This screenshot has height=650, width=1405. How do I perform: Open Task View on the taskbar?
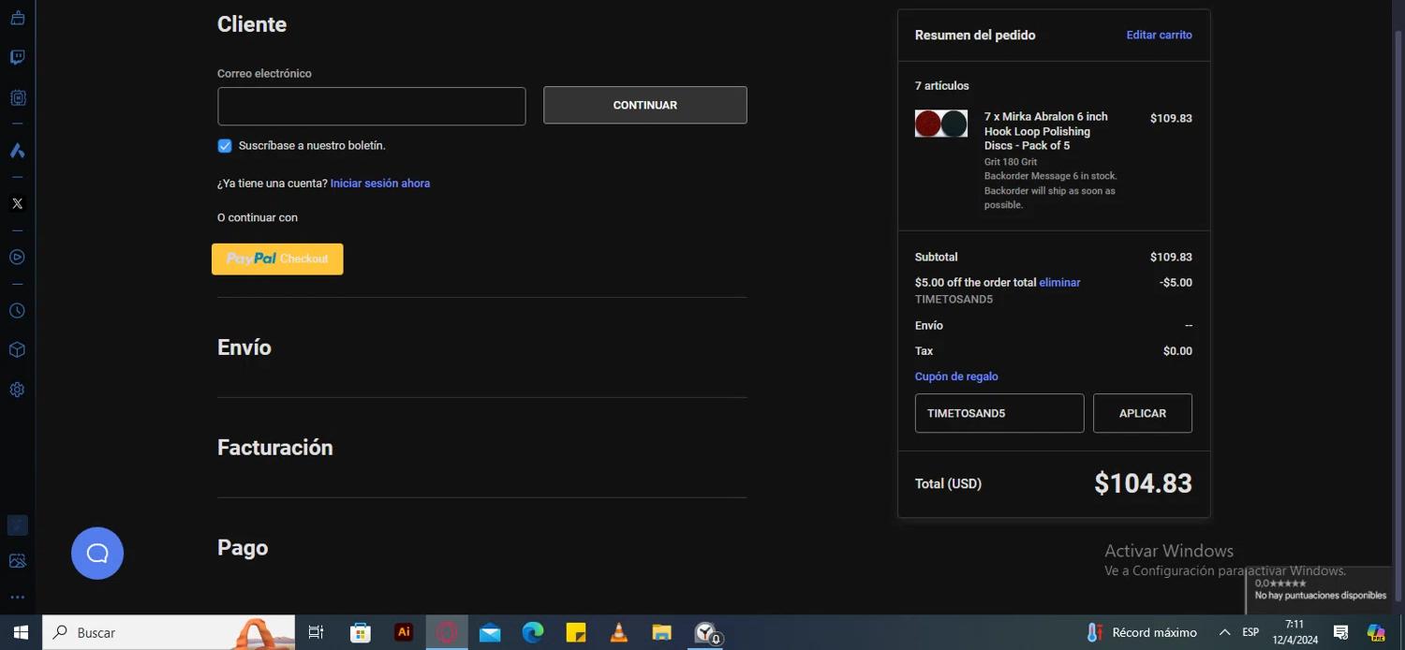click(316, 633)
